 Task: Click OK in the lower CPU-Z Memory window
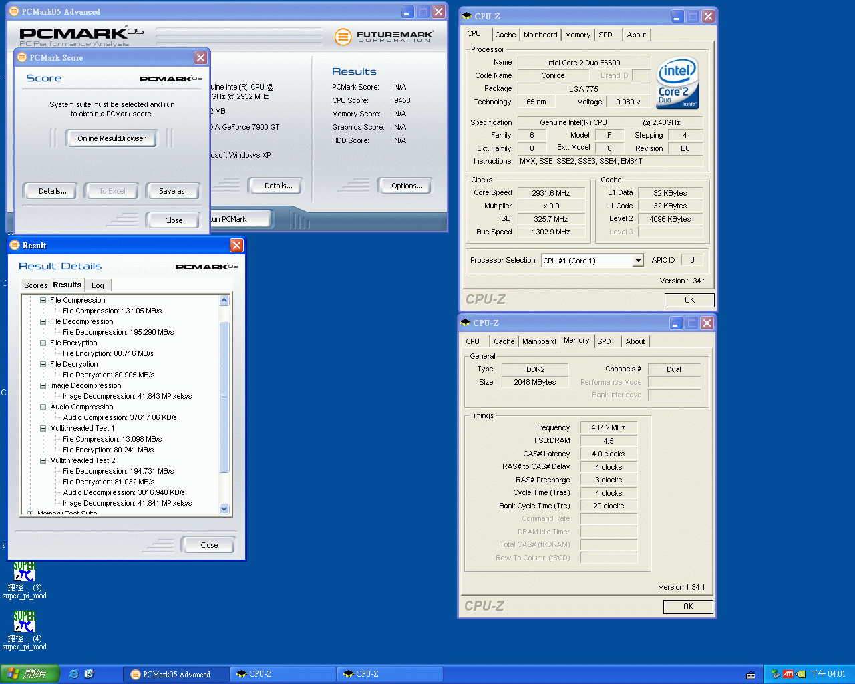[688, 607]
